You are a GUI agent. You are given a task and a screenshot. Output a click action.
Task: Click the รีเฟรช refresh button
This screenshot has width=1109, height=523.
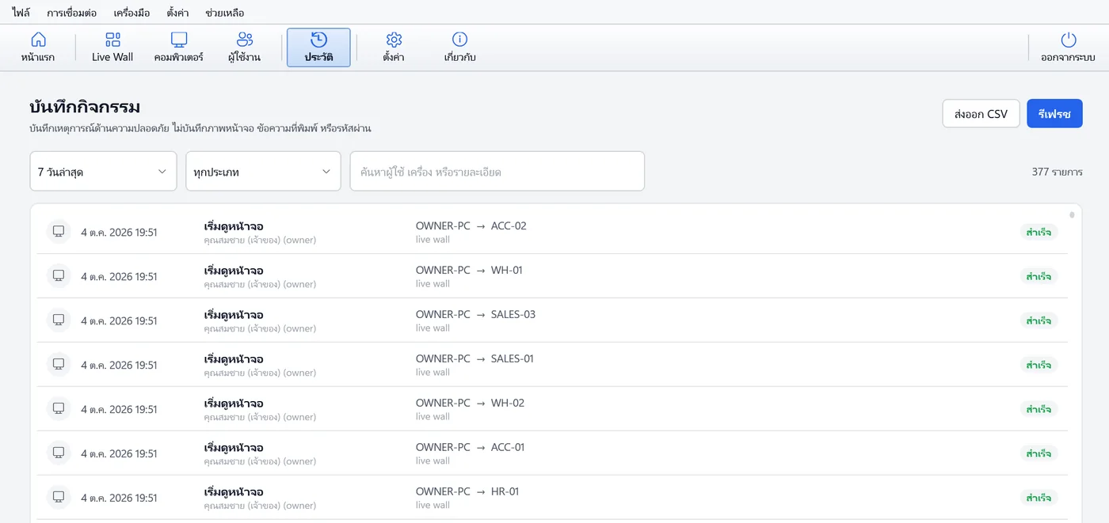coord(1054,114)
